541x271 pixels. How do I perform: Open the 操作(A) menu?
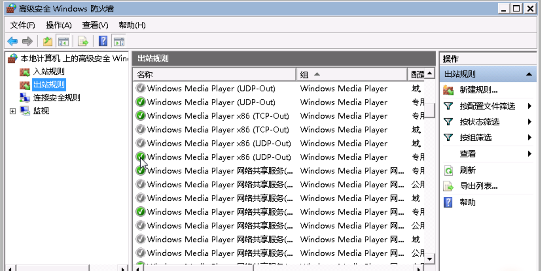(59, 25)
